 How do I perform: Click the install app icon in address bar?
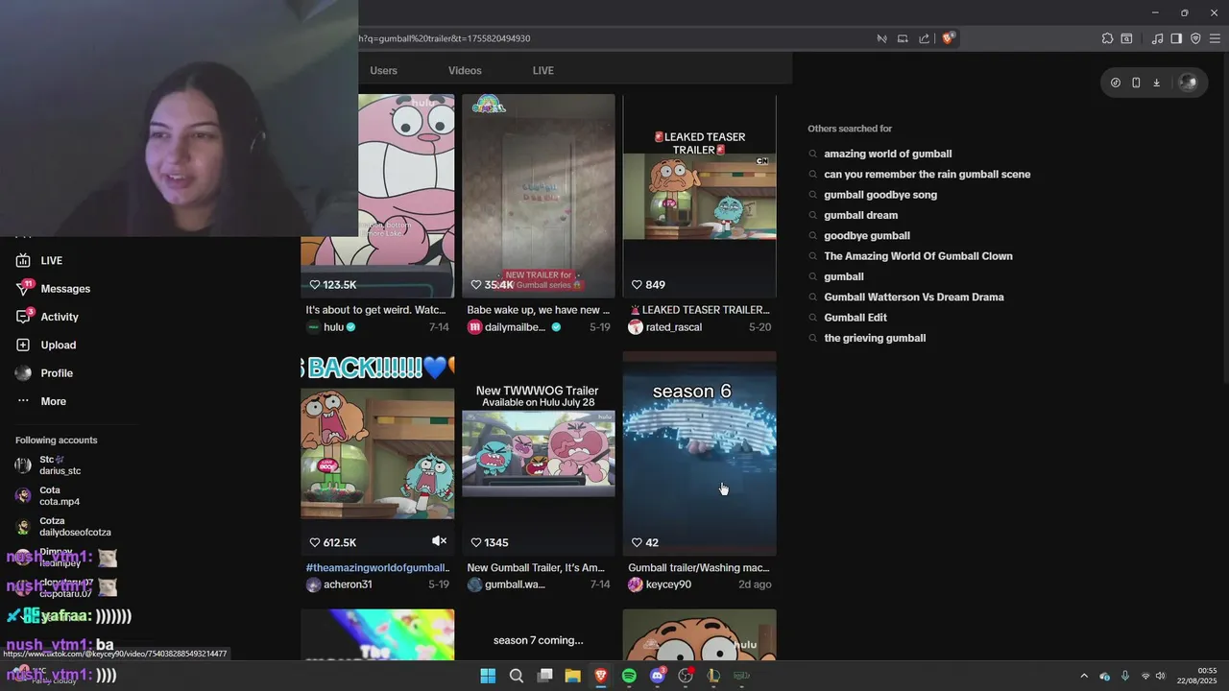tap(903, 38)
